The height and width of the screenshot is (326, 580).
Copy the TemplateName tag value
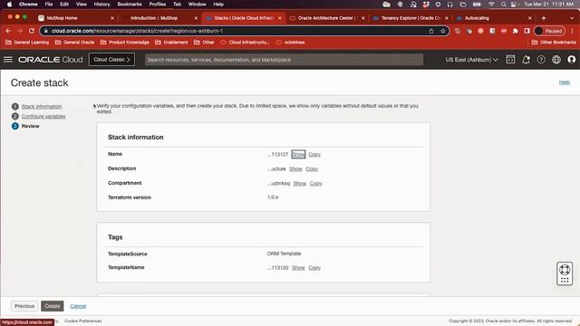click(x=314, y=268)
